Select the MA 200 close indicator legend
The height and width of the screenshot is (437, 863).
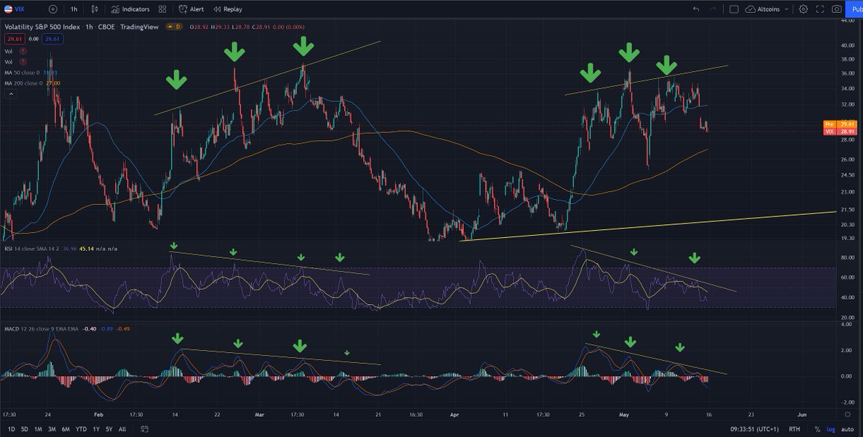tap(31, 83)
